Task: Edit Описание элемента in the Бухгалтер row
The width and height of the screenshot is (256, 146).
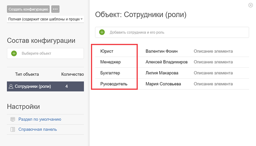Action: coord(213,73)
